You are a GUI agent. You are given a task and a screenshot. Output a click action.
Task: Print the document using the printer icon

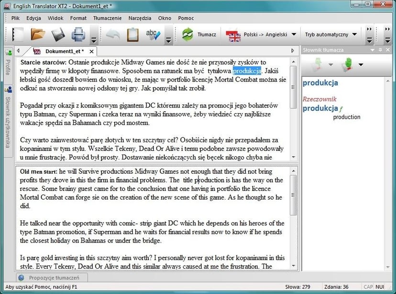[x=78, y=34]
